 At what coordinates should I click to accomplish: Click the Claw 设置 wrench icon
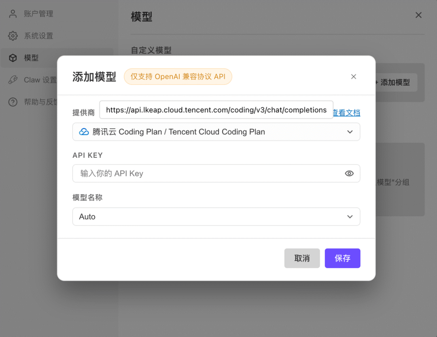pyautogui.click(x=13, y=80)
